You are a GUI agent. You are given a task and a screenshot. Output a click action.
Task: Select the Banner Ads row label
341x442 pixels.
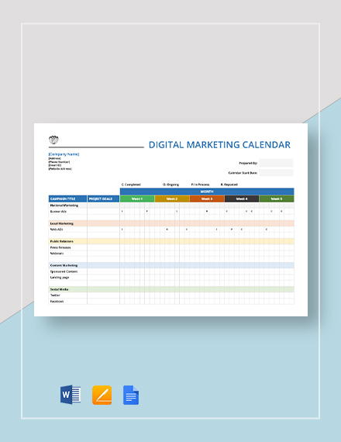[58, 212]
